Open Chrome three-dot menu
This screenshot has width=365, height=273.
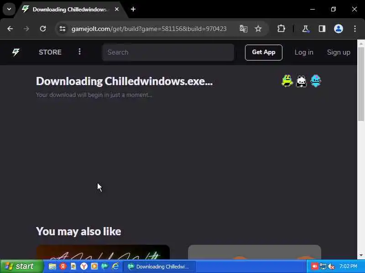[355, 29]
